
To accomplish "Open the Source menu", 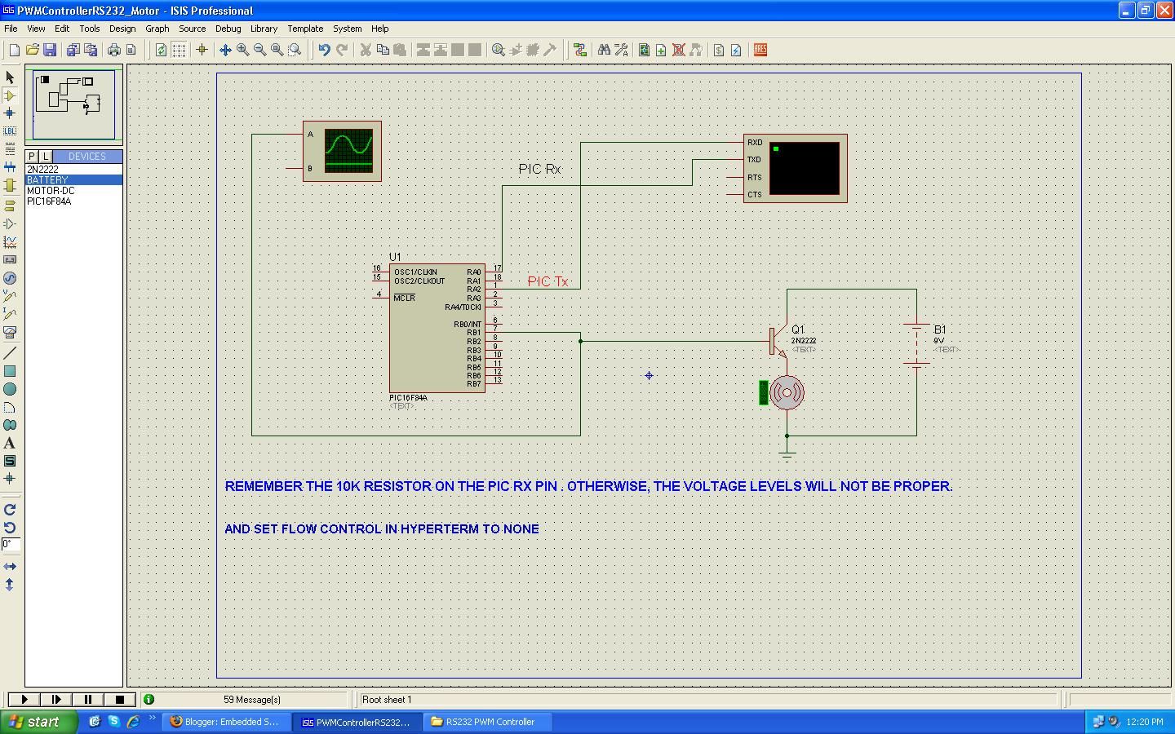I will coord(193,29).
